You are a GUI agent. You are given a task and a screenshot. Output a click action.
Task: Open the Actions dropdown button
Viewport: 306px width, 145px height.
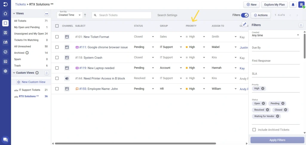tap(261, 15)
